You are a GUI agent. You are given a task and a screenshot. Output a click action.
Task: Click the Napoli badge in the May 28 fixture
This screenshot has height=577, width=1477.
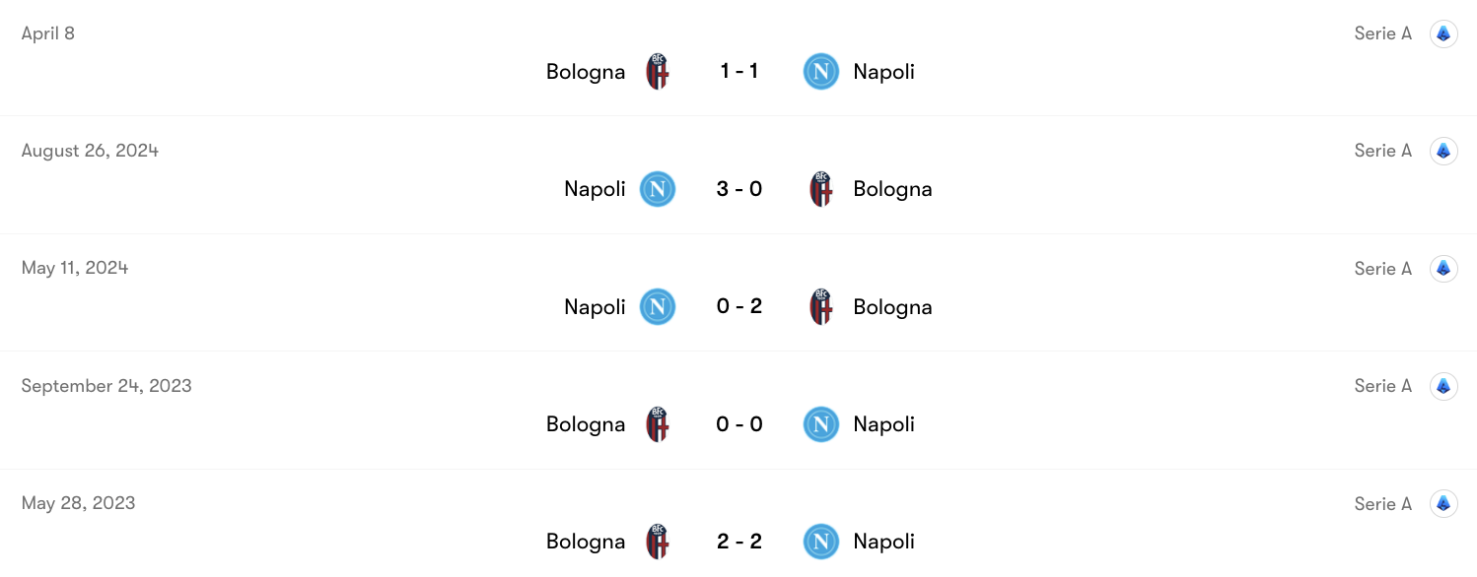click(820, 541)
